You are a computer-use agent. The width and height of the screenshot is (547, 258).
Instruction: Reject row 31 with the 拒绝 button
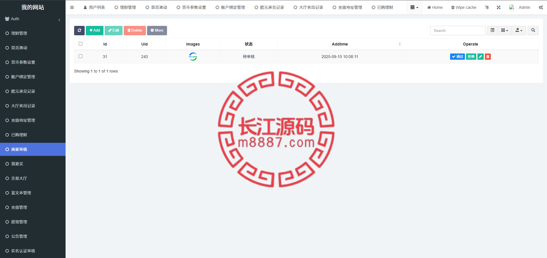click(471, 57)
